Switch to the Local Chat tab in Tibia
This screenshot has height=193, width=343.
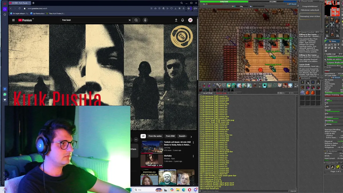(x=207, y=93)
